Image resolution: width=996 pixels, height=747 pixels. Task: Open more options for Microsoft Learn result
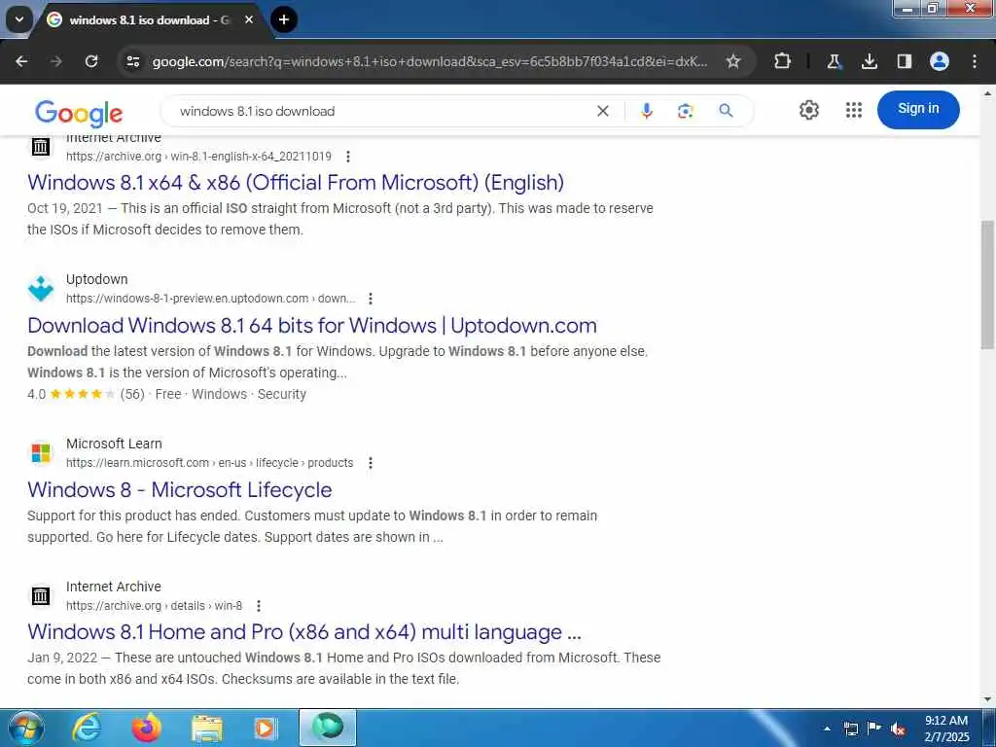[371, 463]
